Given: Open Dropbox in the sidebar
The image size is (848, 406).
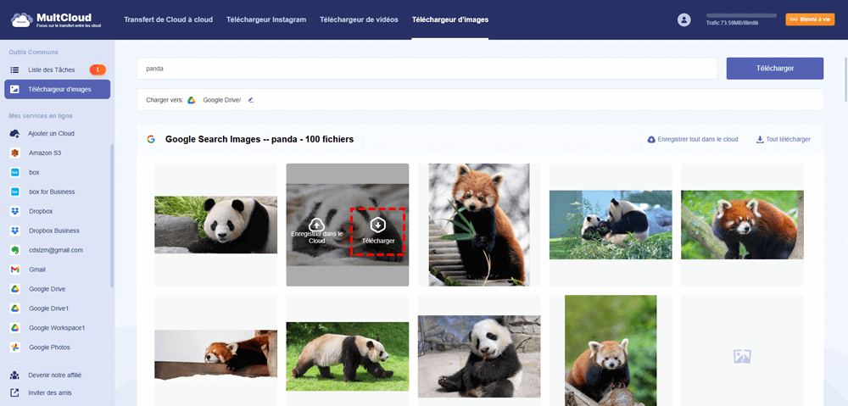Looking at the screenshot, I should pos(40,211).
